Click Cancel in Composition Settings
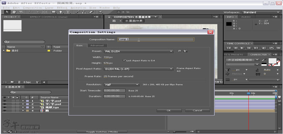Image resolution: width=283 pixels, height=134 pixels. [x=197, y=111]
